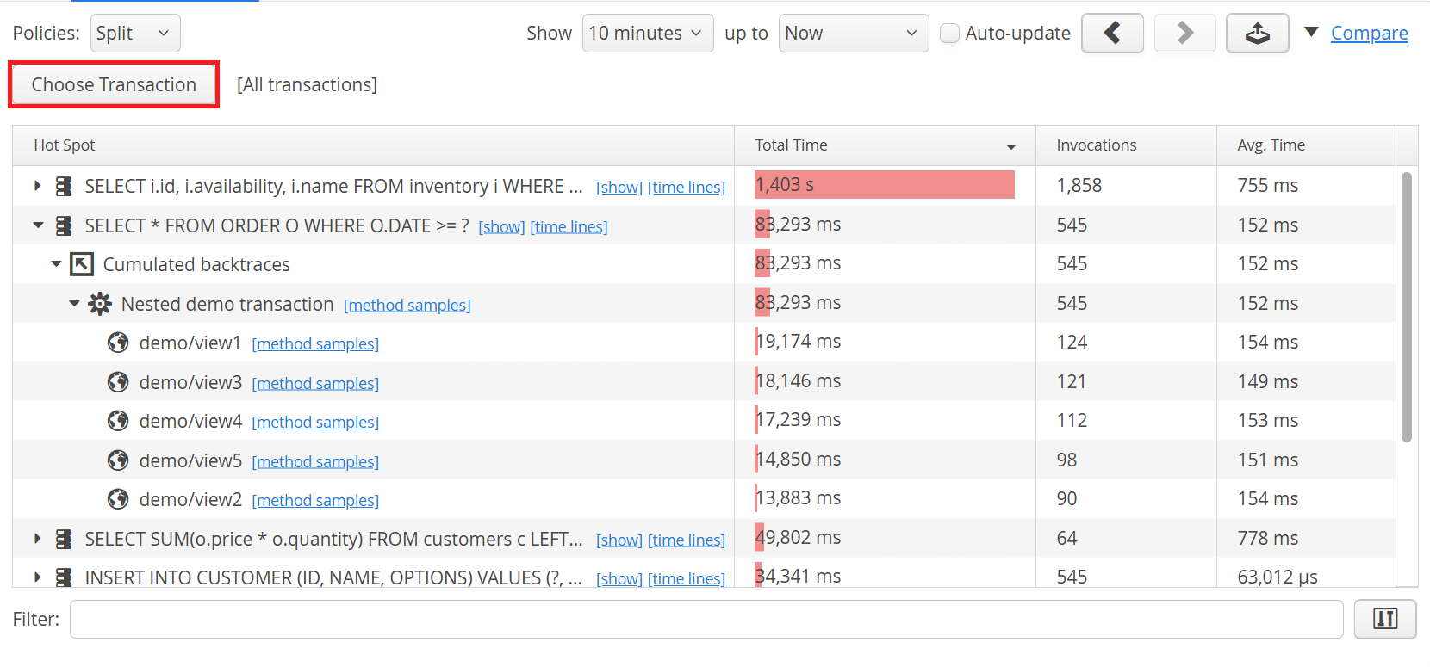Image resolution: width=1430 pixels, height=667 pixels.
Task: Enable the Auto-update checkbox
Action: pyautogui.click(x=949, y=34)
